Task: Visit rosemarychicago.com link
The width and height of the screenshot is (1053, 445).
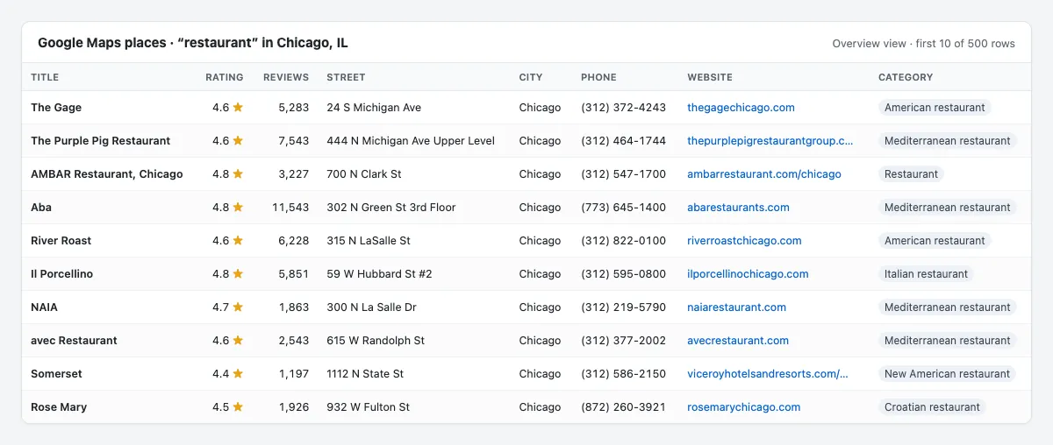Action: click(744, 407)
